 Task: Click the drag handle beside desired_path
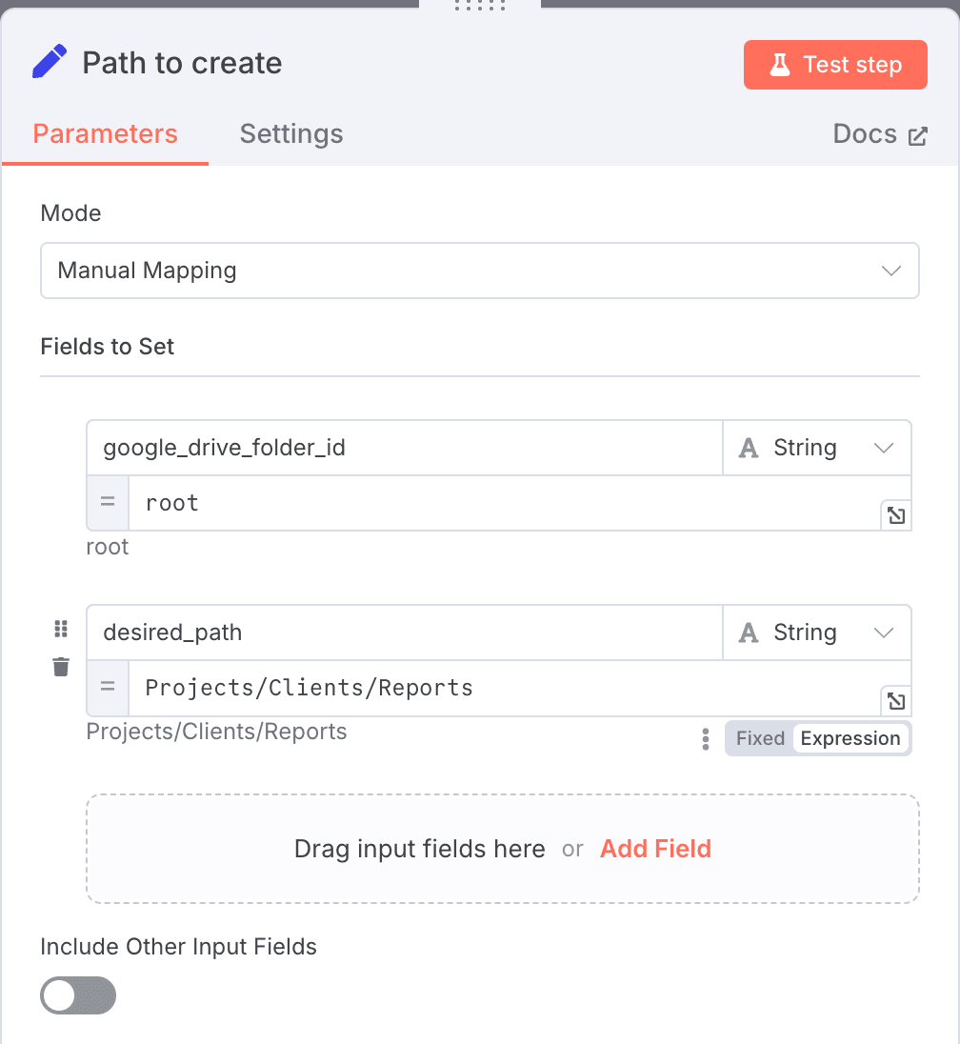(61, 629)
